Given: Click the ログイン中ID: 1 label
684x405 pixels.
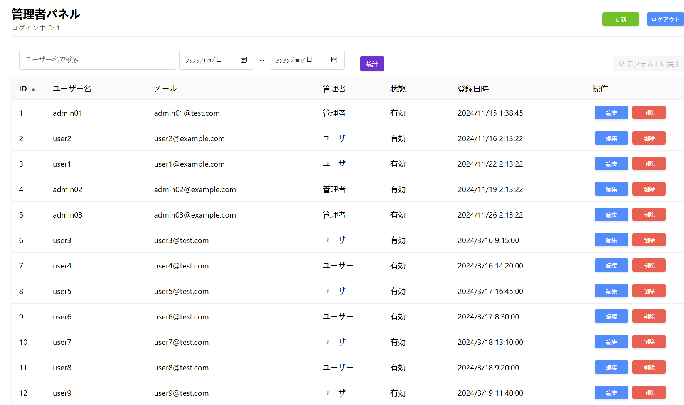Looking at the screenshot, I should coord(36,28).
